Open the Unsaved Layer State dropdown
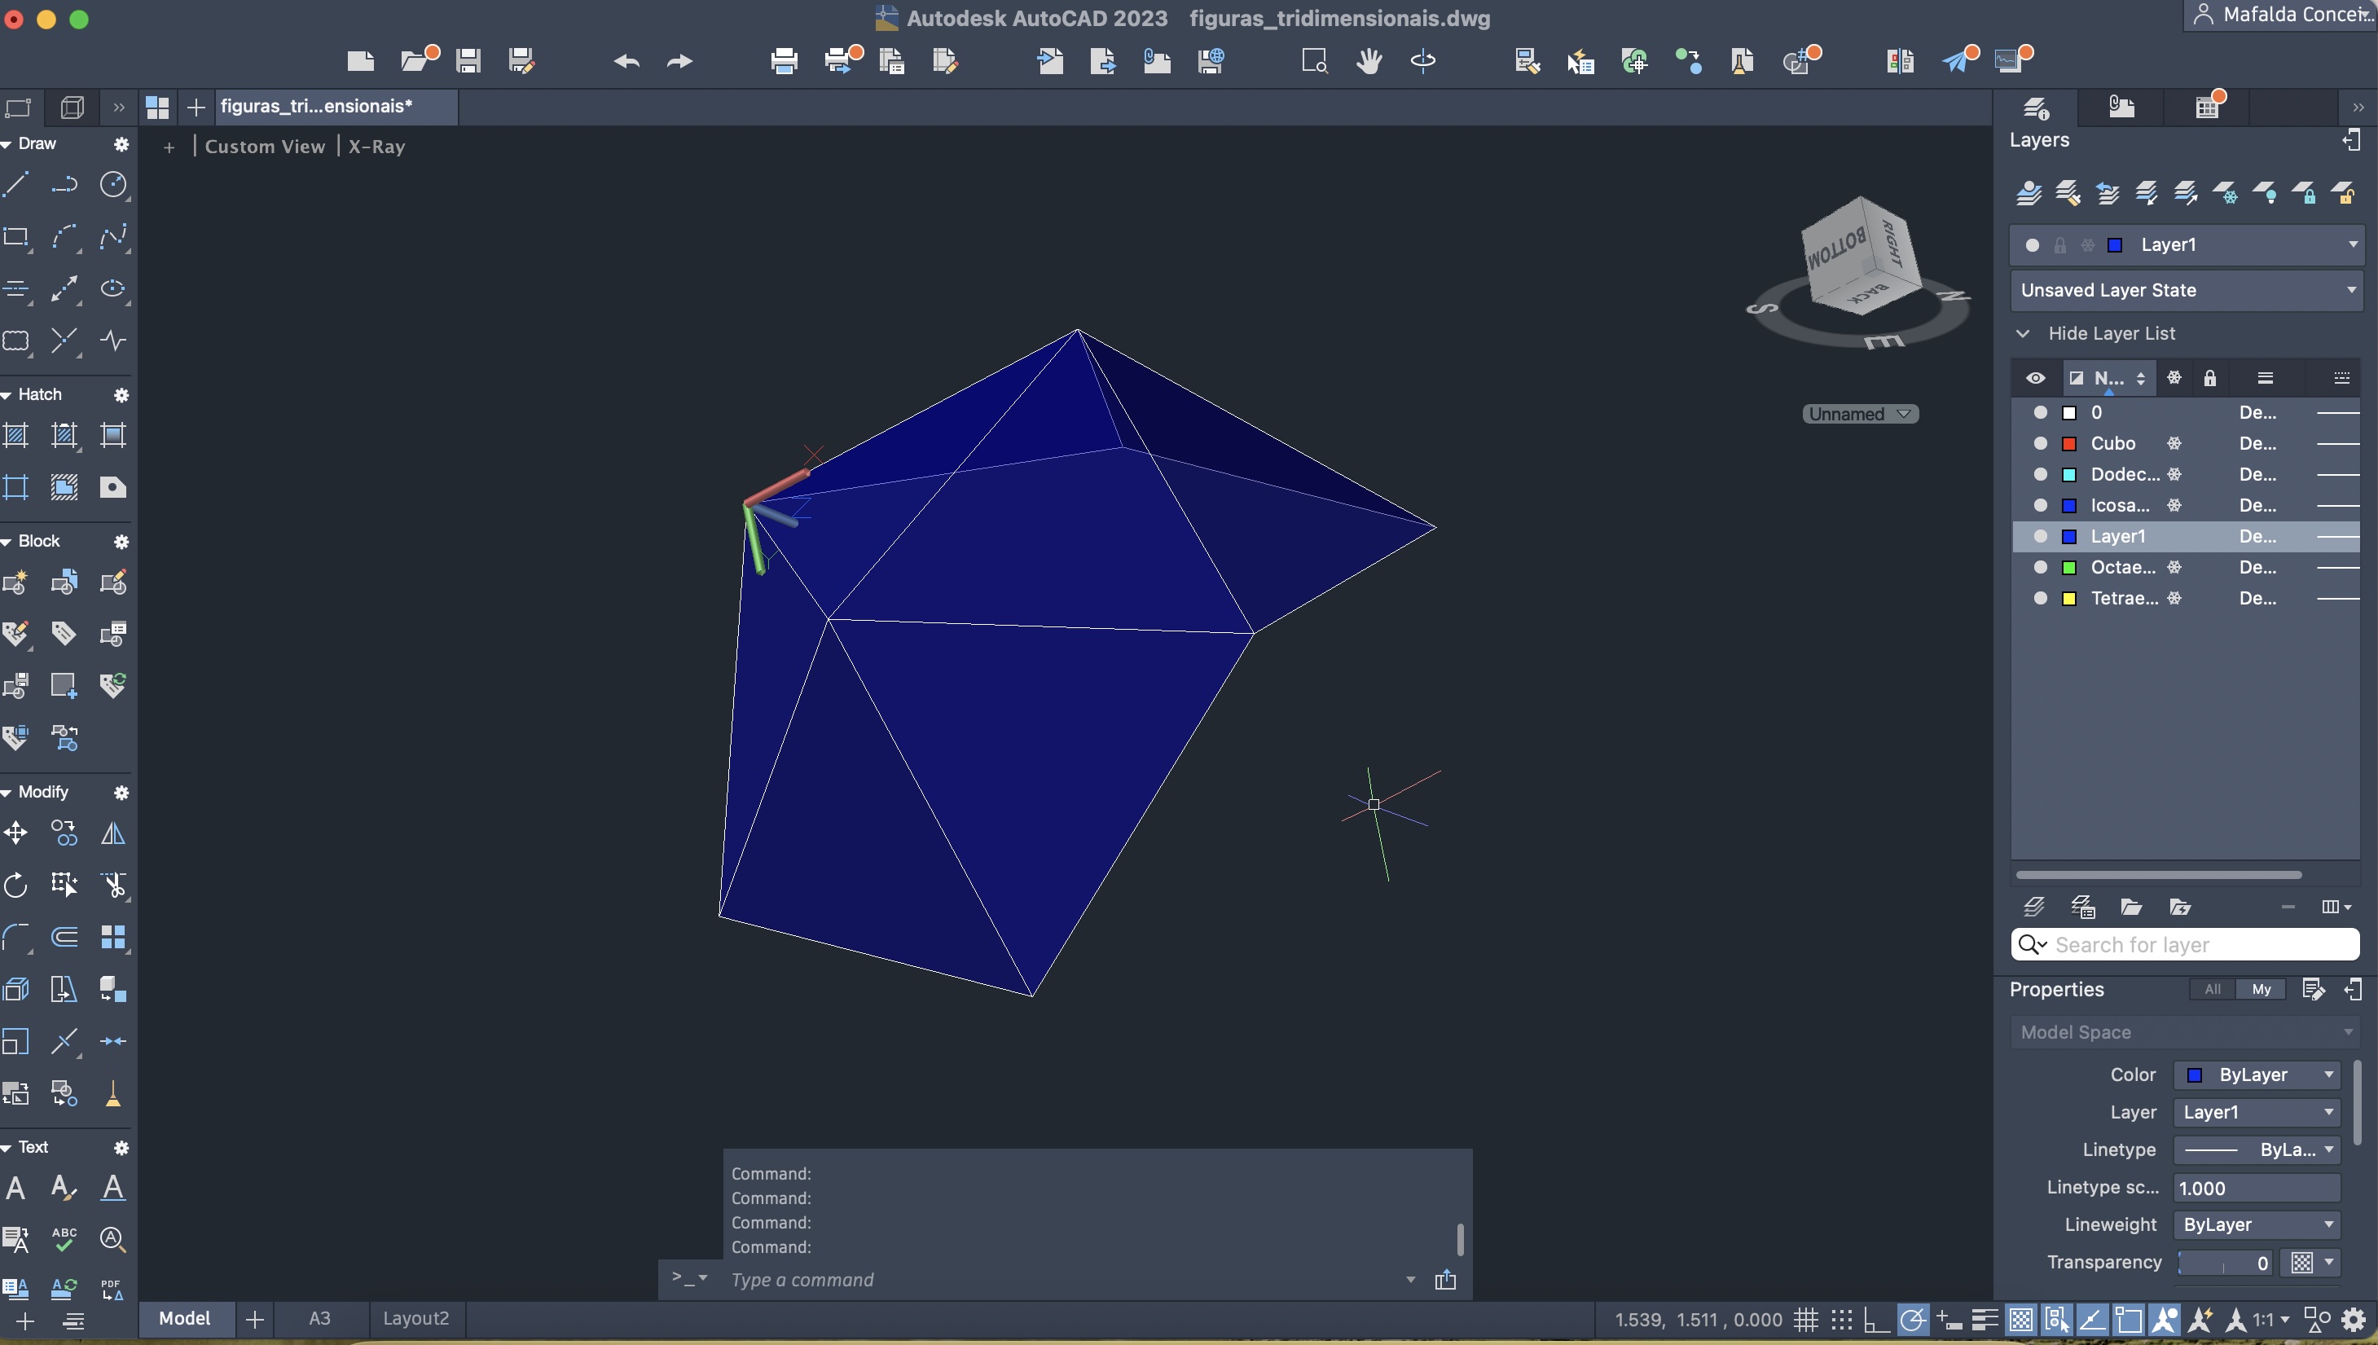Screen dimensions: 2378x1345 [2352, 290]
